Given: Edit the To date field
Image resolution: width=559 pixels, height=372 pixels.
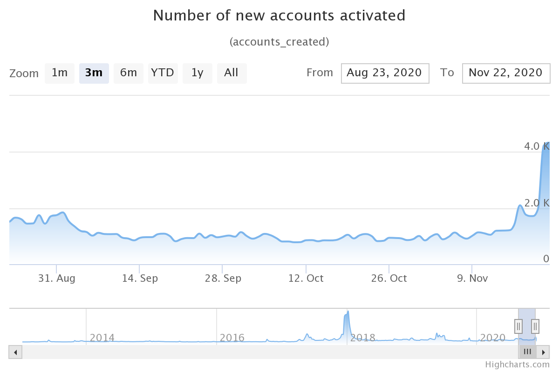Looking at the screenshot, I should 506,73.
